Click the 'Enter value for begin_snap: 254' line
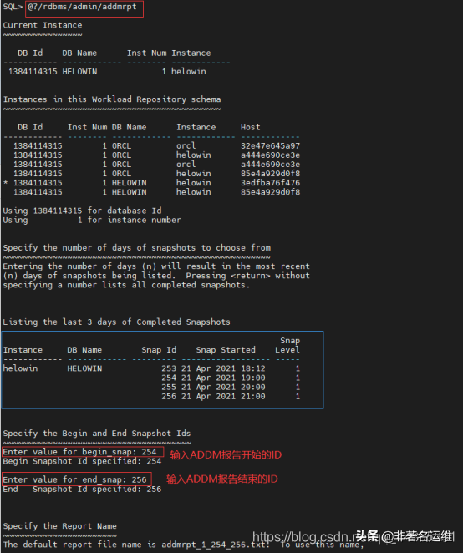This screenshot has height=553, width=463. (x=79, y=452)
